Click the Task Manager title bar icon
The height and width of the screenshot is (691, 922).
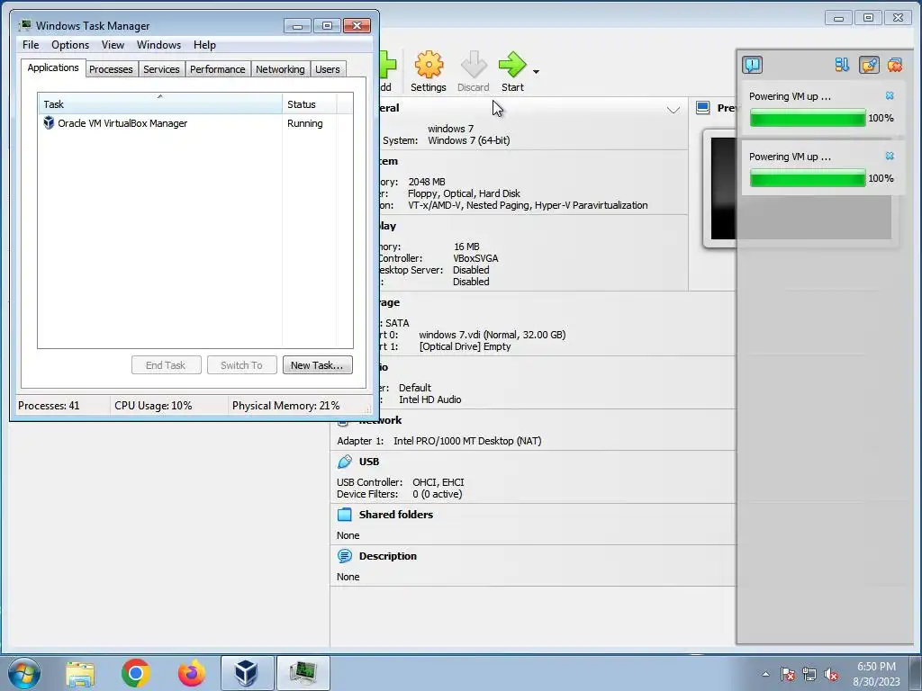pyautogui.click(x=24, y=25)
